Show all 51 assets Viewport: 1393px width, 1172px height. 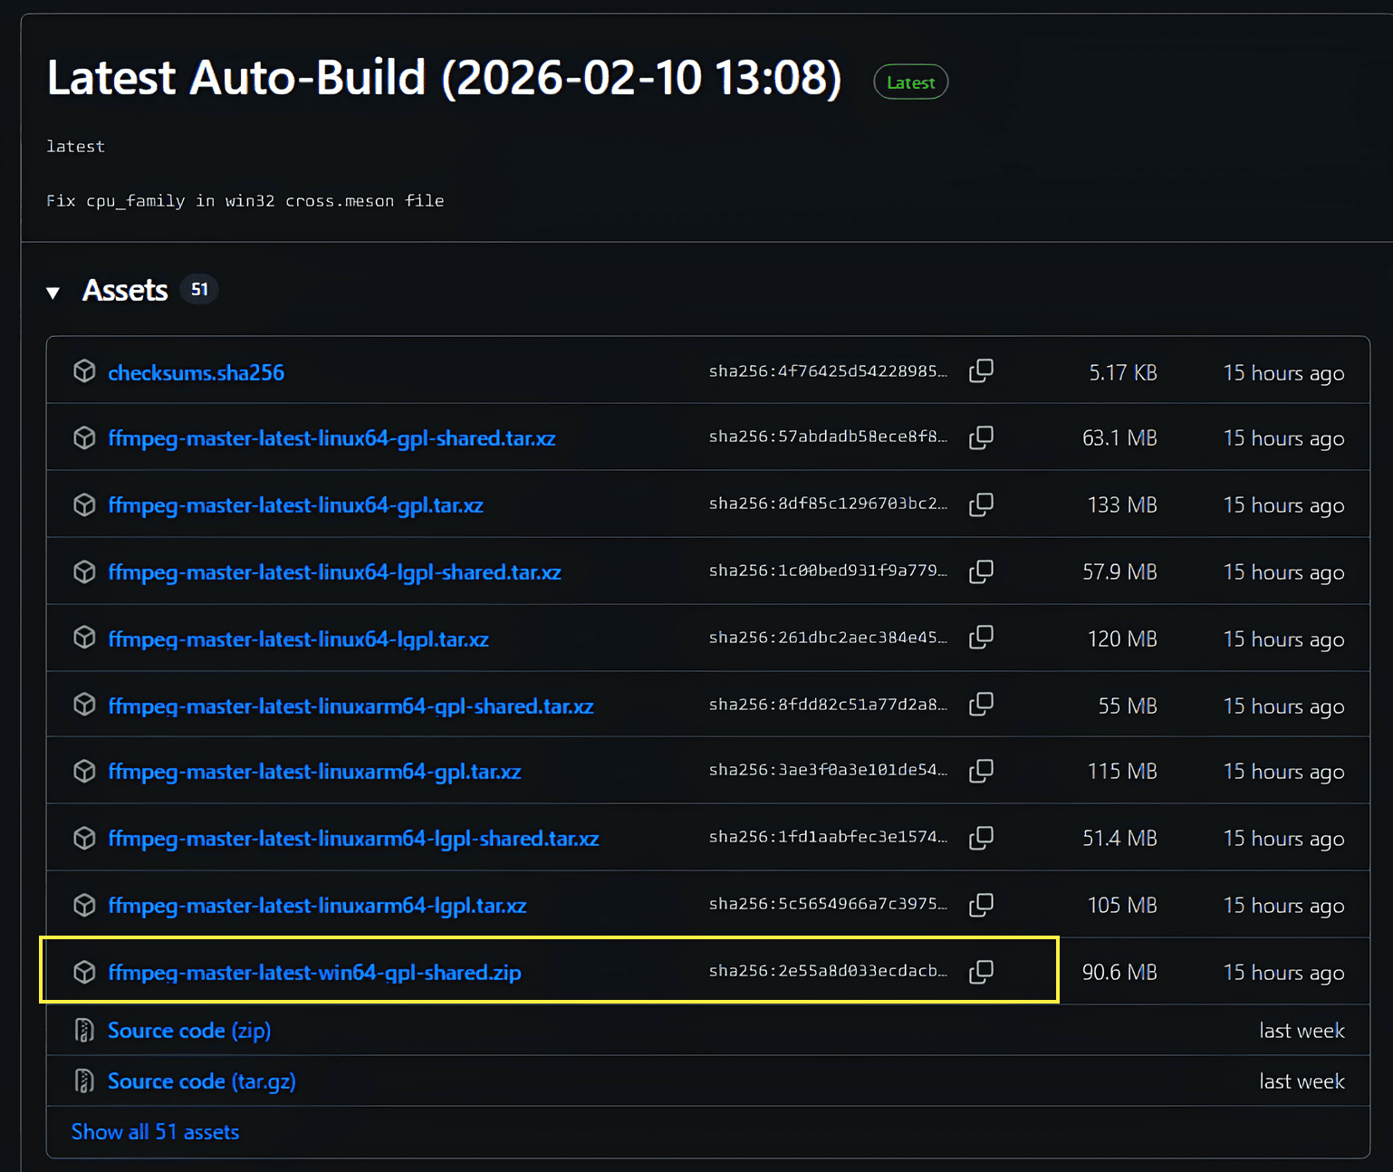[x=155, y=1132]
